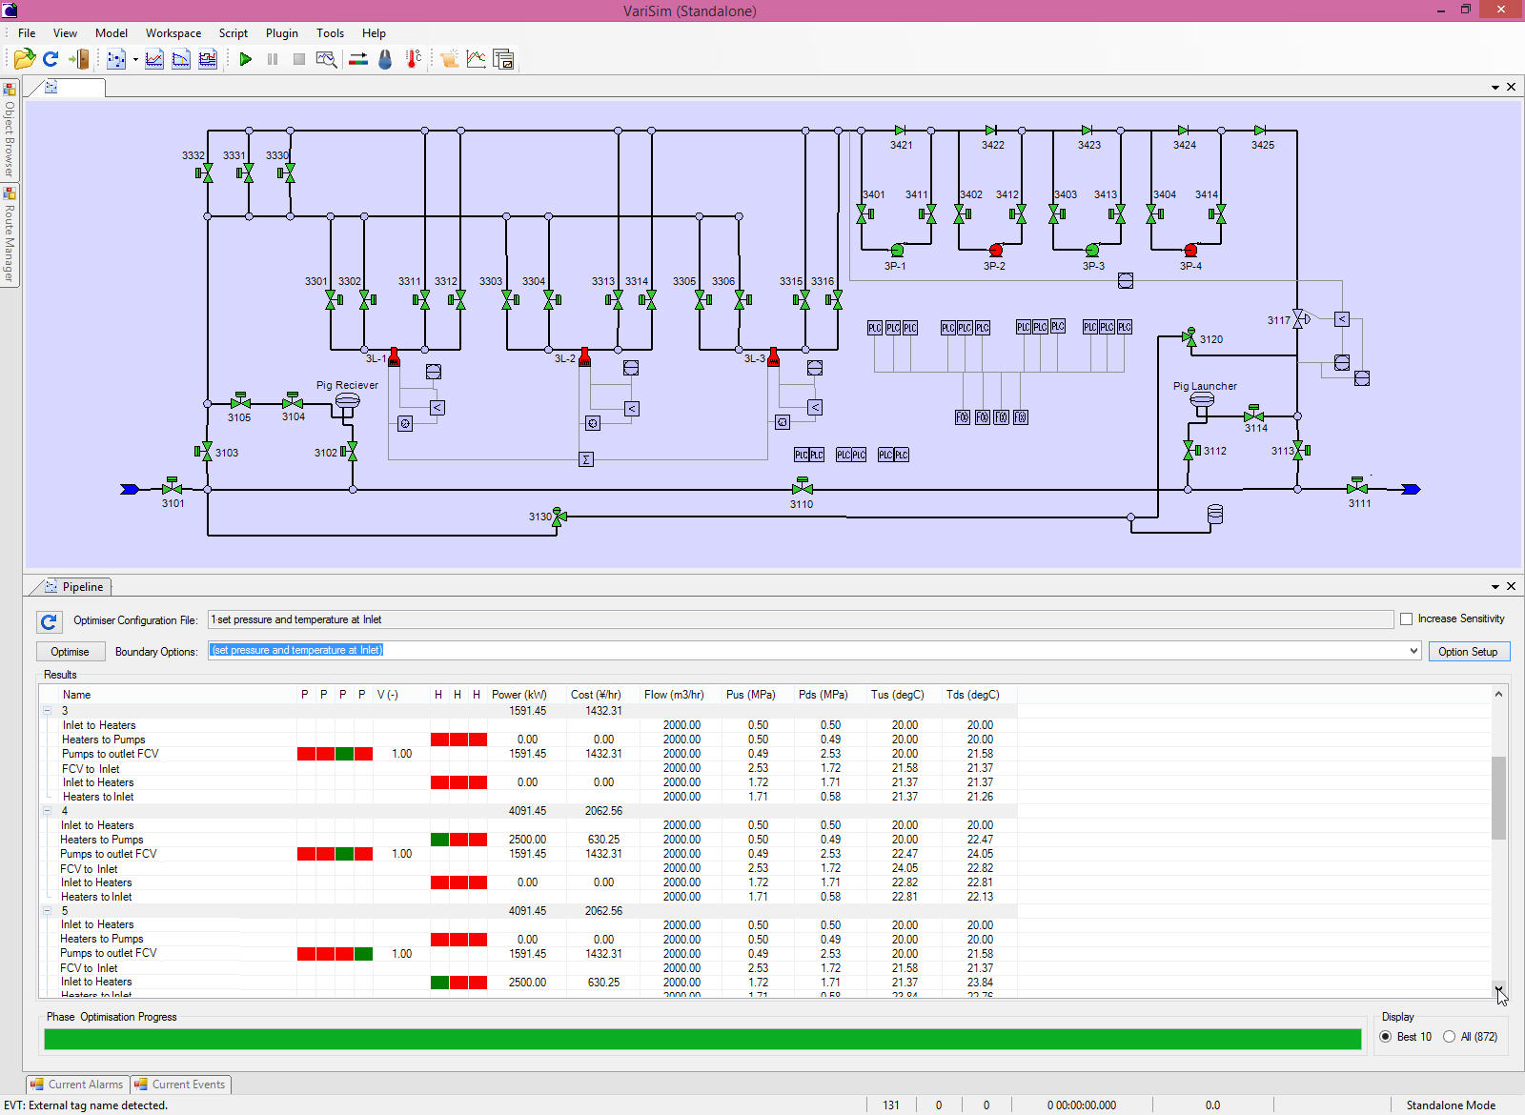Select the All (872) display option
Viewport: 1525px width, 1115px height.
pyautogui.click(x=1450, y=1037)
